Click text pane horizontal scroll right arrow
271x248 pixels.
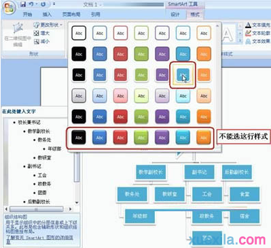pyautogui.click(x=71, y=209)
